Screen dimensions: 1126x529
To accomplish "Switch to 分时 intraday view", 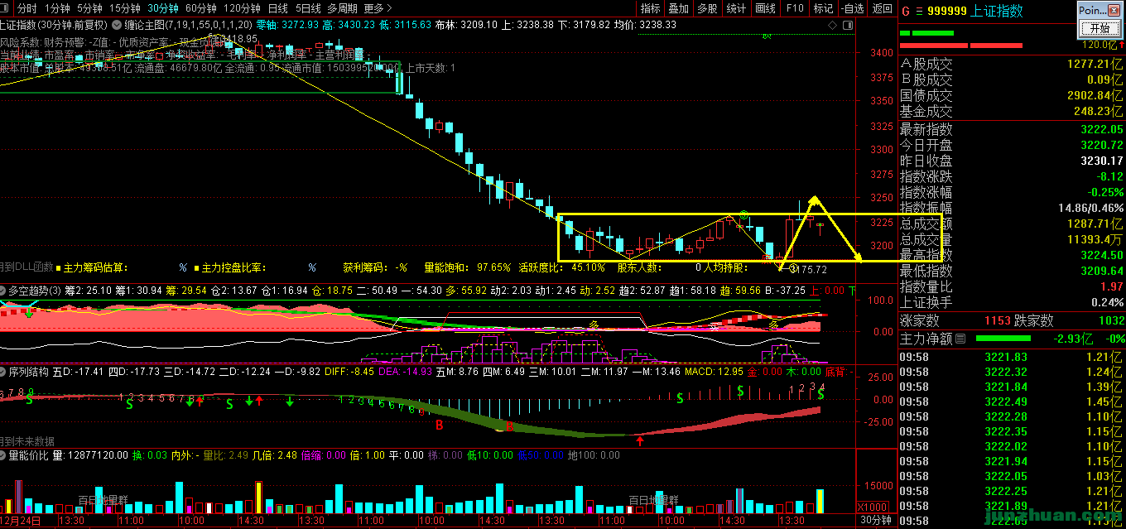I will [x=26, y=8].
